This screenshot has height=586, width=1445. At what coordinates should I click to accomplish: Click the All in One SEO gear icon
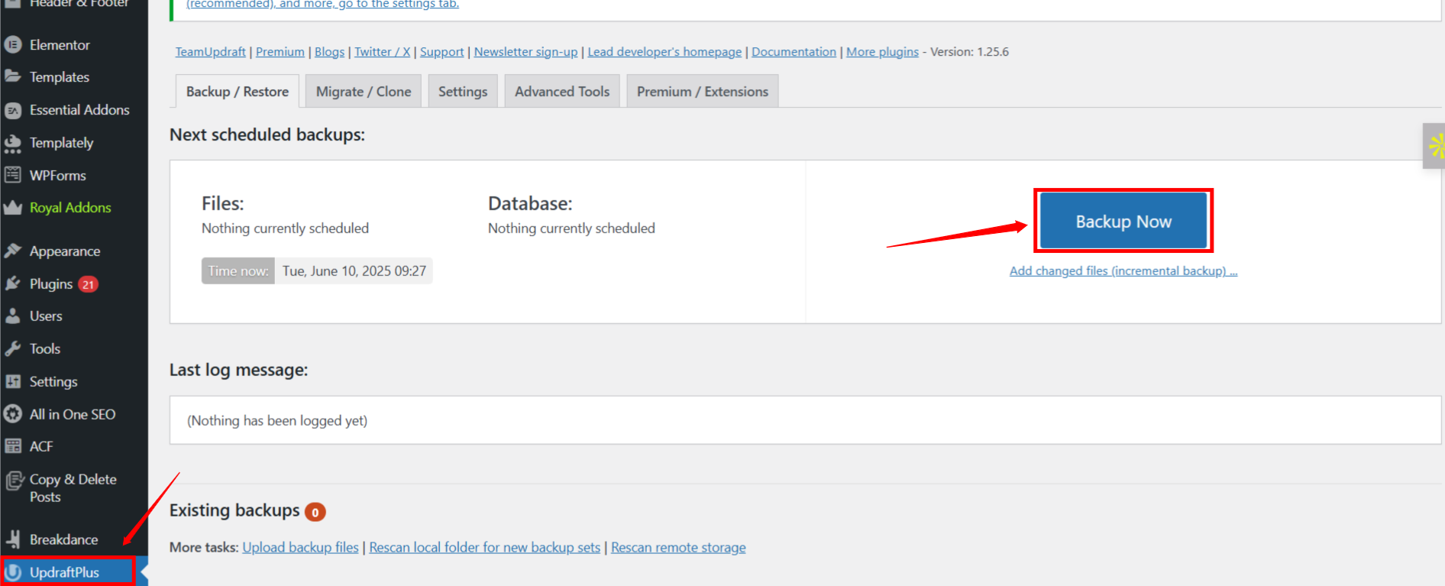13,414
